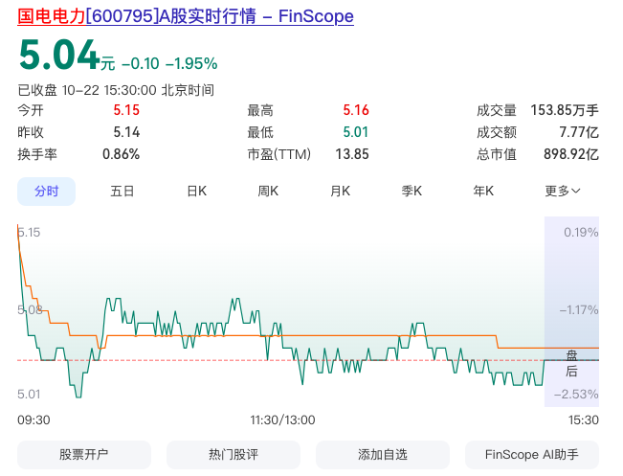Click the 今开 value 5.15
The image size is (623, 476).
click(126, 110)
